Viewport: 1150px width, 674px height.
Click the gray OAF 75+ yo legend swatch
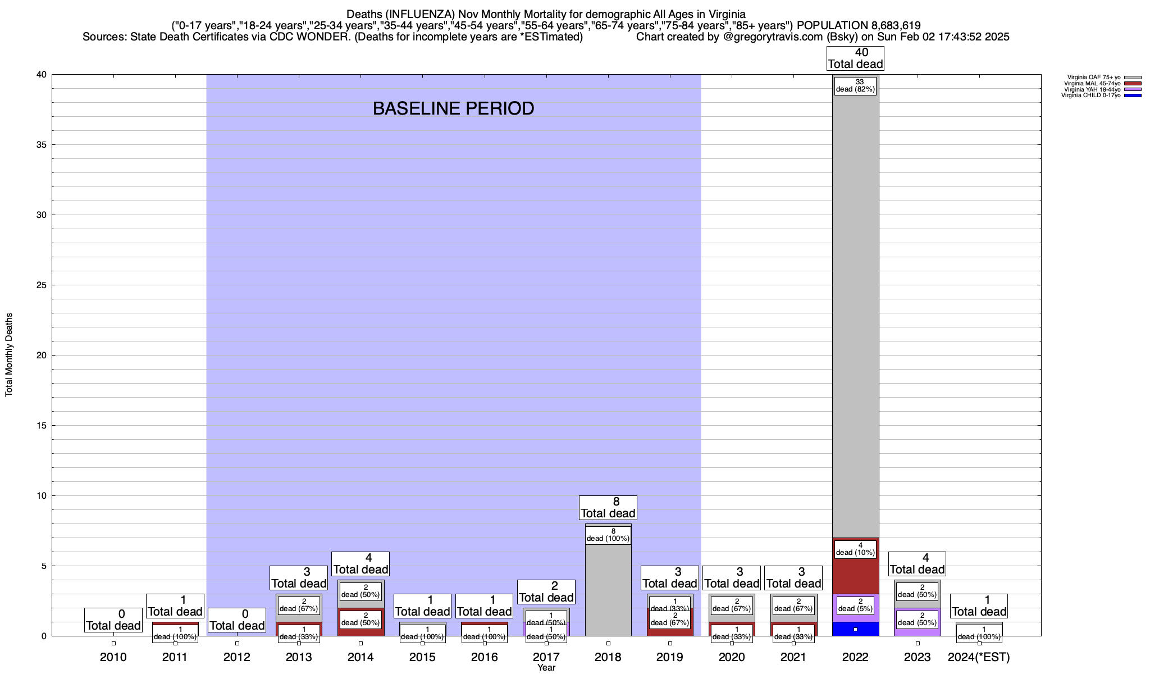coord(1133,78)
